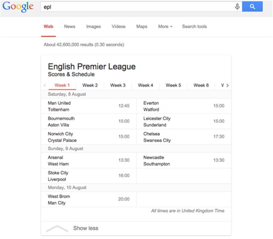
Task: Open the Maps search tab
Action: coord(142,26)
